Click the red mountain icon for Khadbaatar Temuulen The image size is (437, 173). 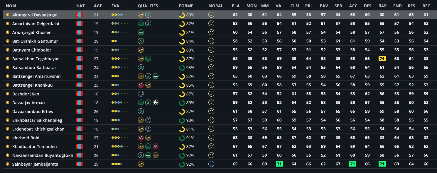tap(156, 146)
